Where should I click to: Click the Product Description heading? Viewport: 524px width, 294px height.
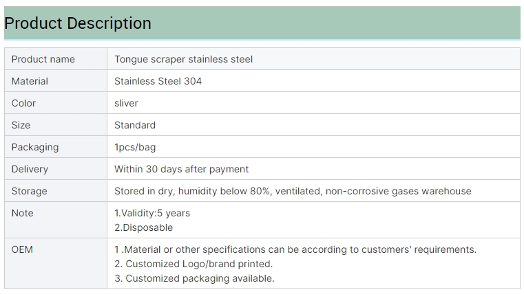[x=78, y=23]
